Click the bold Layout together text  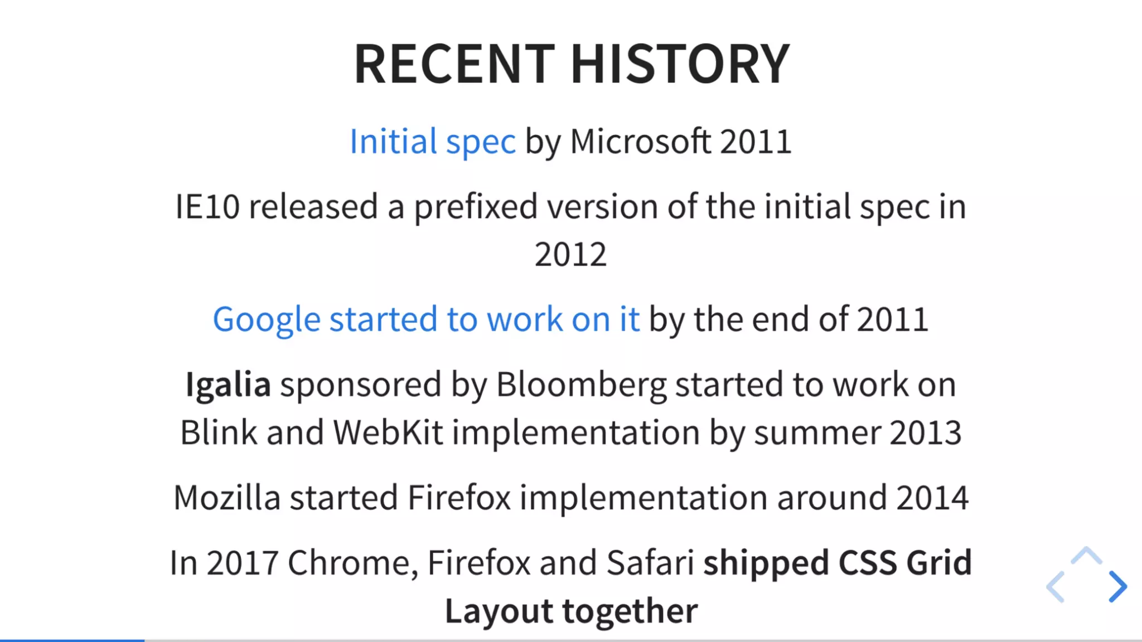tap(571, 611)
